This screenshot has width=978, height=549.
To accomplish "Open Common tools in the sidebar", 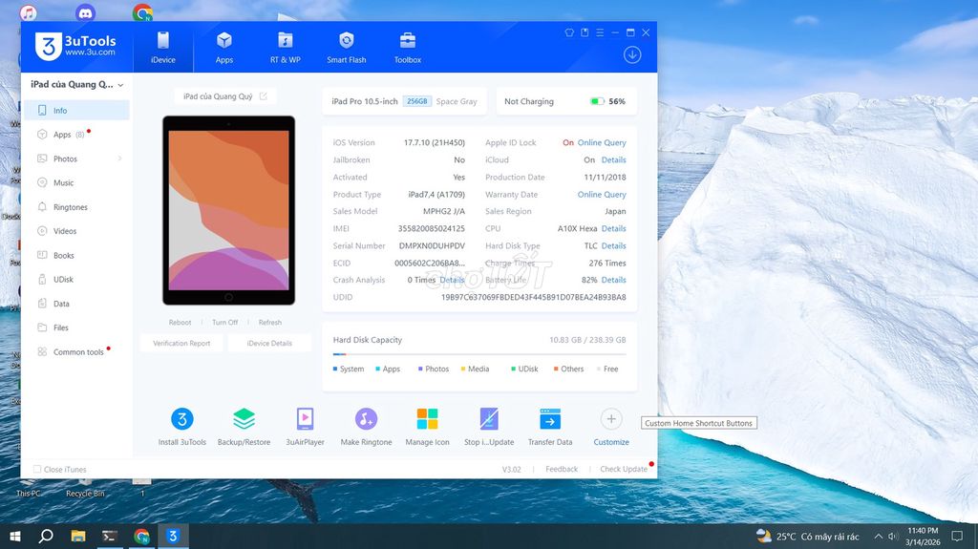I will pos(76,352).
